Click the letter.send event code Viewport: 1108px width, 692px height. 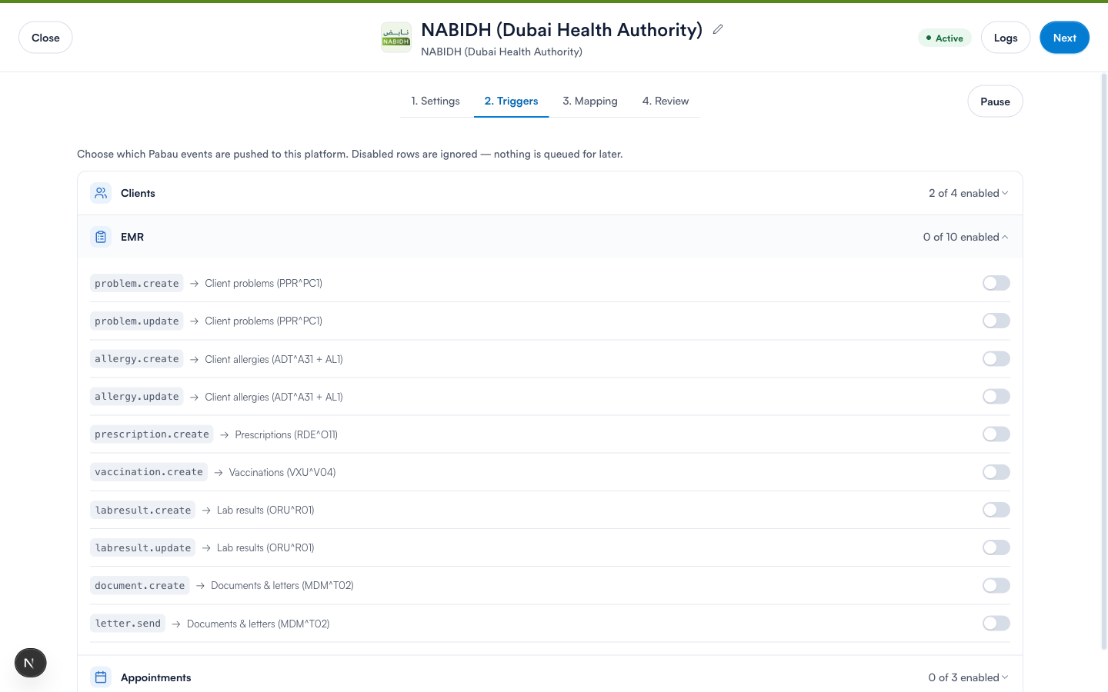(x=128, y=624)
